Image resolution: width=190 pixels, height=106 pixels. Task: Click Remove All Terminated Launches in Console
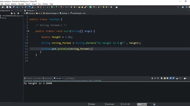pyautogui.click(x=158, y=78)
